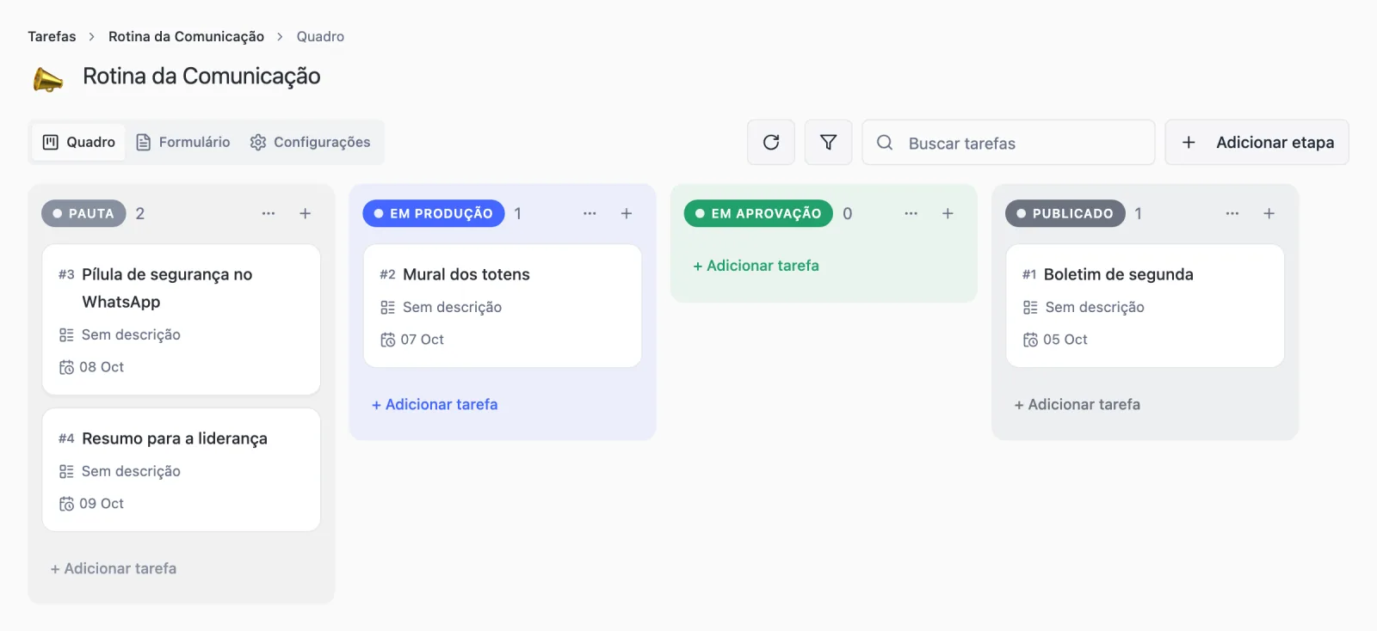
Task: Click the PAUTA stage label
Action: click(83, 213)
